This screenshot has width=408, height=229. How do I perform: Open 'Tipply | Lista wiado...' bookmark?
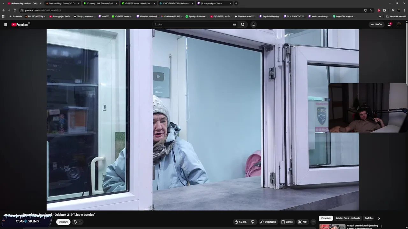84,16
